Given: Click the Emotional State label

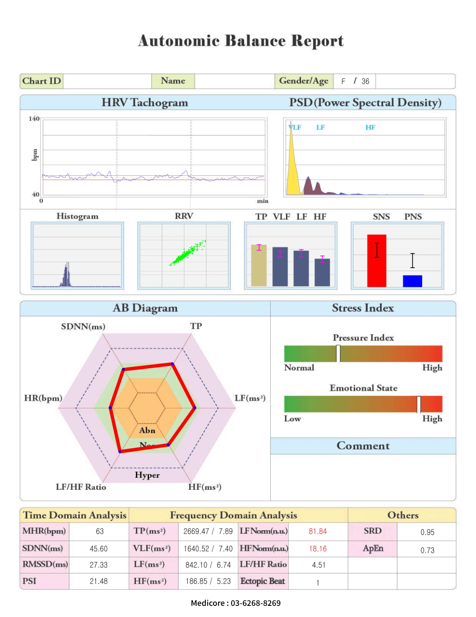Looking at the screenshot, I should 363,388.
